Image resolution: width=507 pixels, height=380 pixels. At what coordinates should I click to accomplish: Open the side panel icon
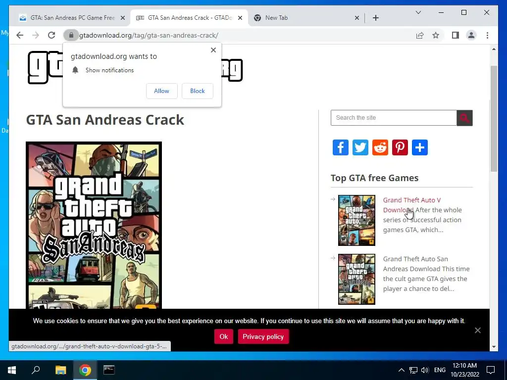coord(456,35)
